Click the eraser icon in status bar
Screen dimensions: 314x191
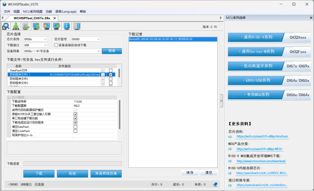pos(215,184)
